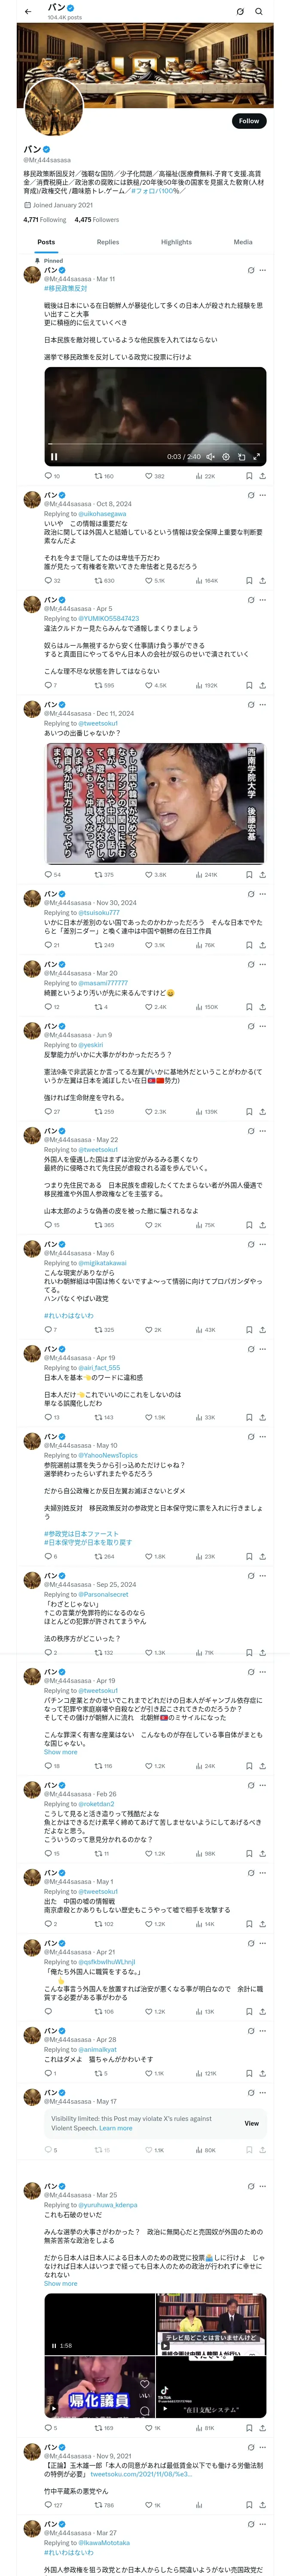Image resolution: width=290 pixels, height=2576 pixels.
Task: Click the Follow button
Action: click(x=248, y=121)
